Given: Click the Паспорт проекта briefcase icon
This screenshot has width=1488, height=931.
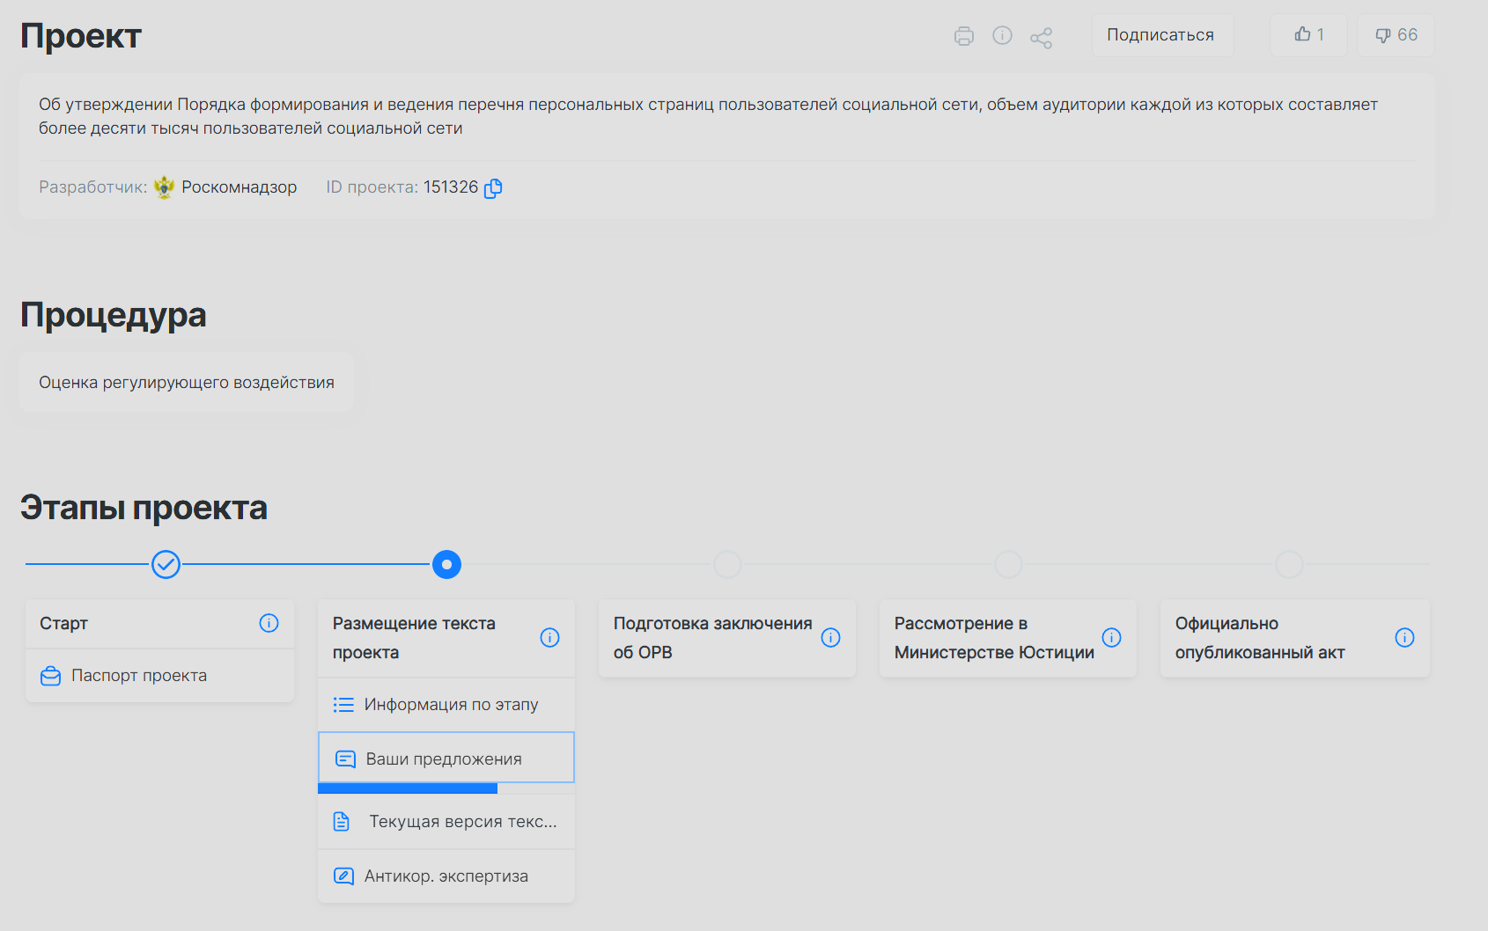Looking at the screenshot, I should (51, 676).
